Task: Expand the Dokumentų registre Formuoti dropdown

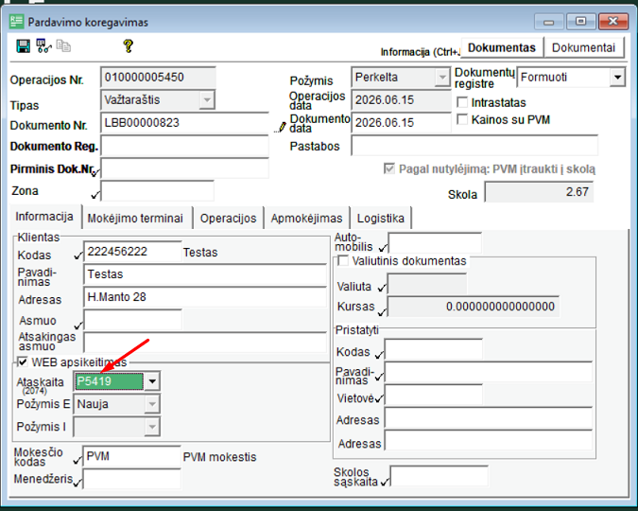Action: pyautogui.click(x=617, y=77)
